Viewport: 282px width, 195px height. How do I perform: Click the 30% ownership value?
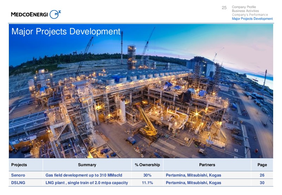(x=147, y=175)
